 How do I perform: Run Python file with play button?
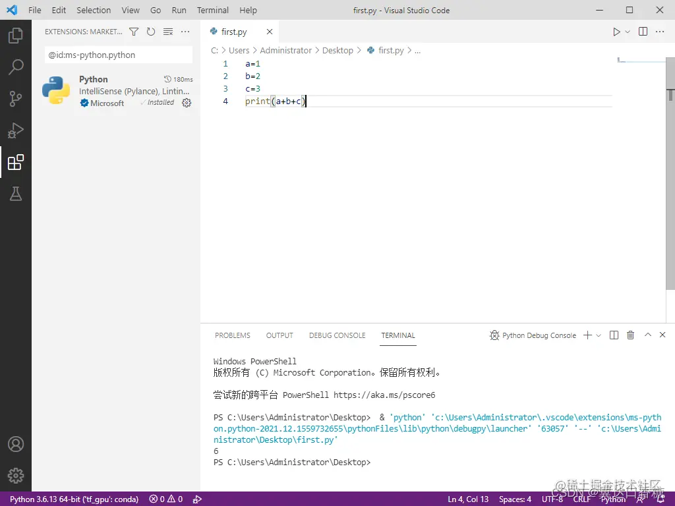(x=616, y=32)
